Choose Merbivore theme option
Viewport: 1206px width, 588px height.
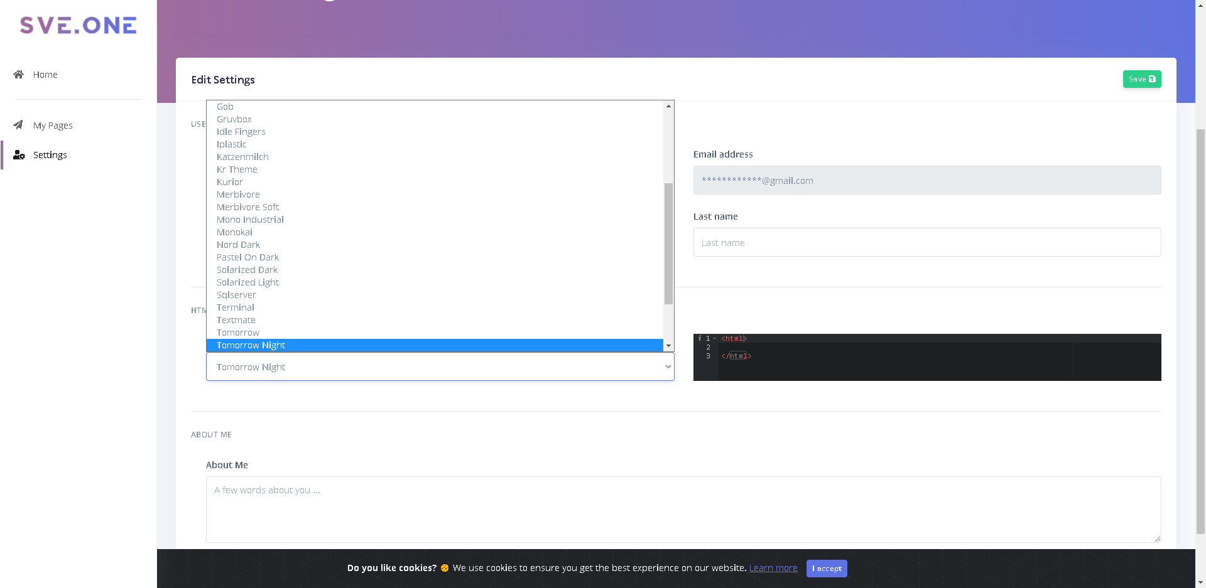pos(435,195)
